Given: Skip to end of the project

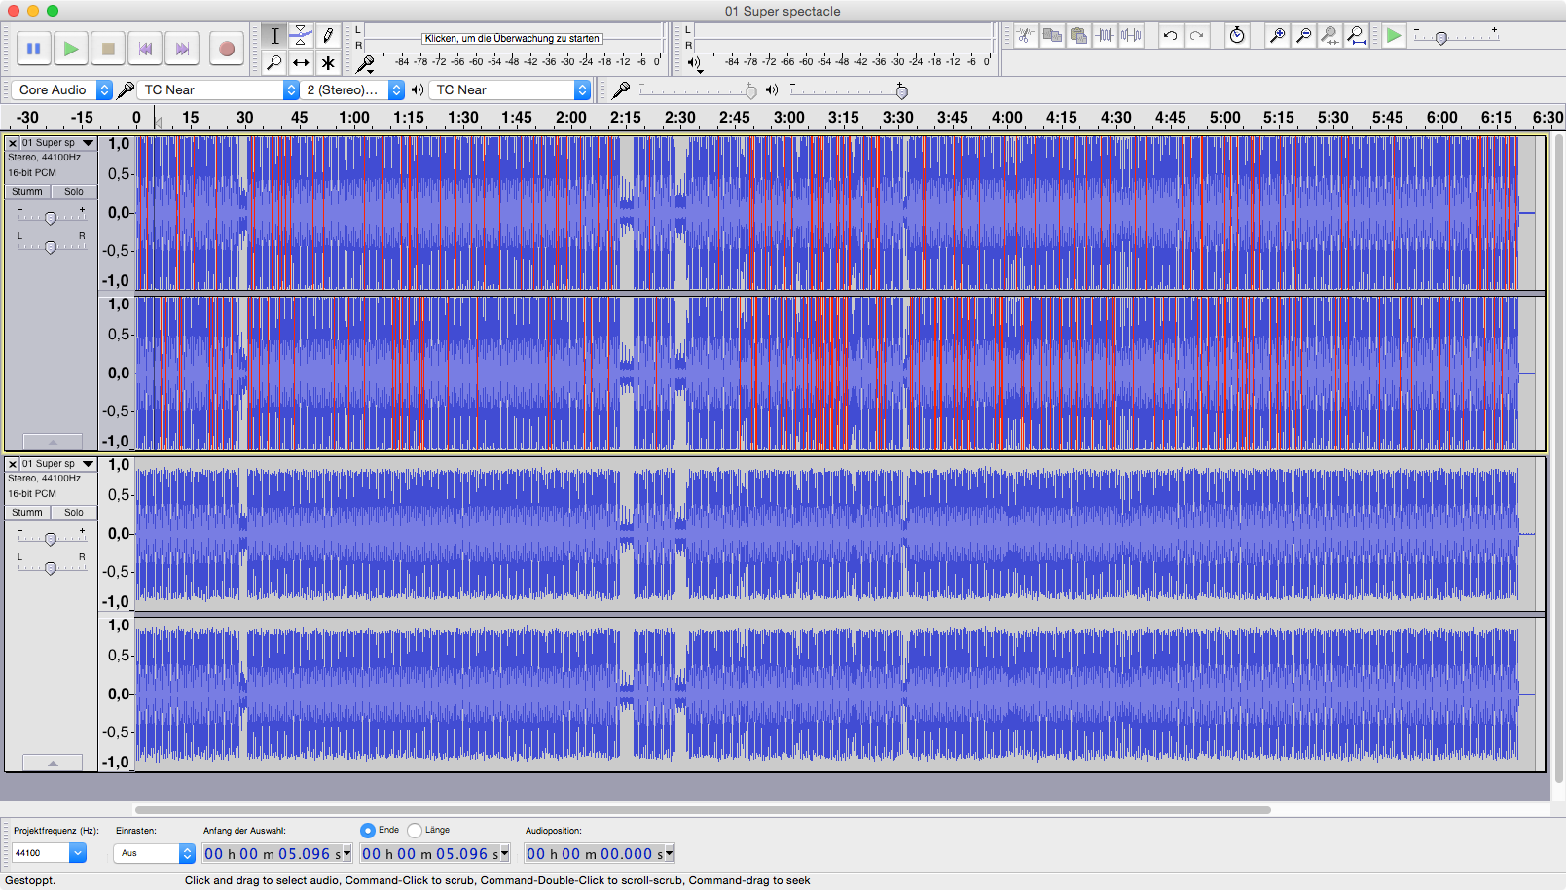Looking at the screenshot, I should coord(182,49).
